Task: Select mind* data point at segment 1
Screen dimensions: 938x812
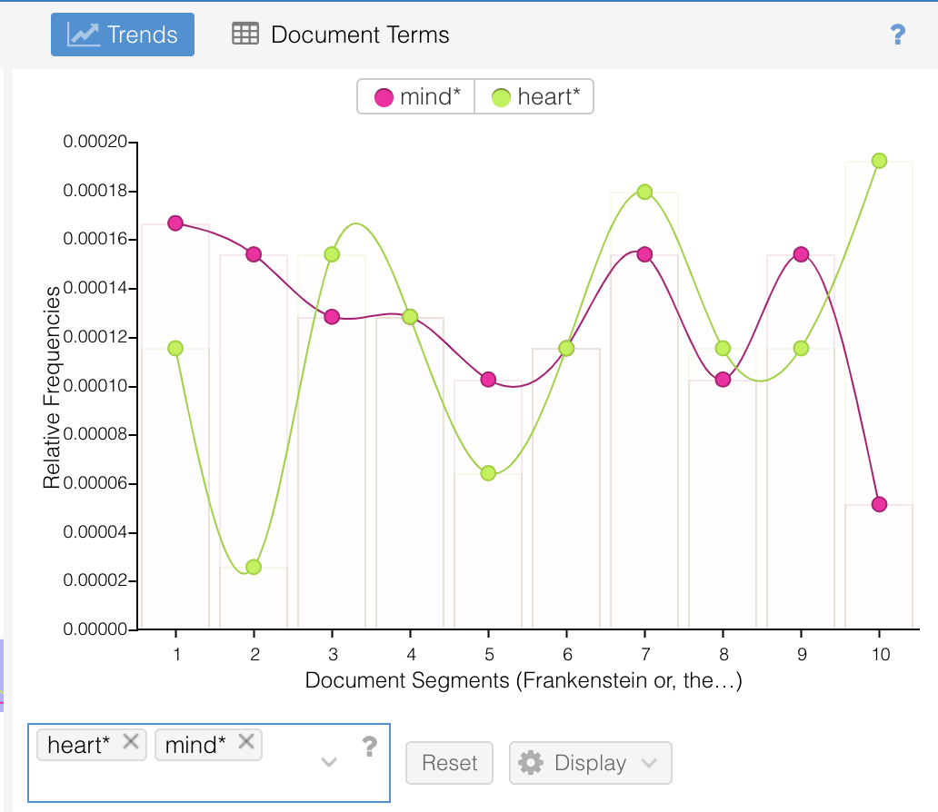Action: [x=175, y=223]
